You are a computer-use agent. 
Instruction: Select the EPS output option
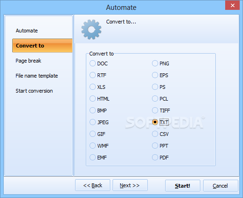point(155,75)
